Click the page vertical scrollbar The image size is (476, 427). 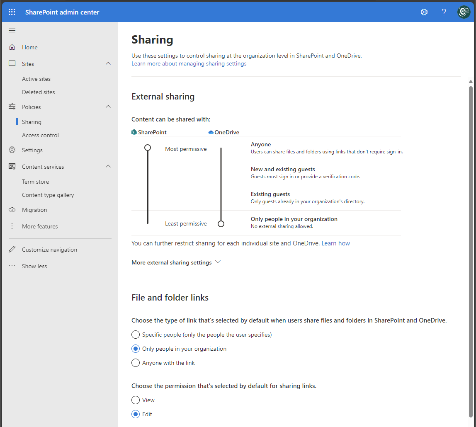(x=471, y=249)
